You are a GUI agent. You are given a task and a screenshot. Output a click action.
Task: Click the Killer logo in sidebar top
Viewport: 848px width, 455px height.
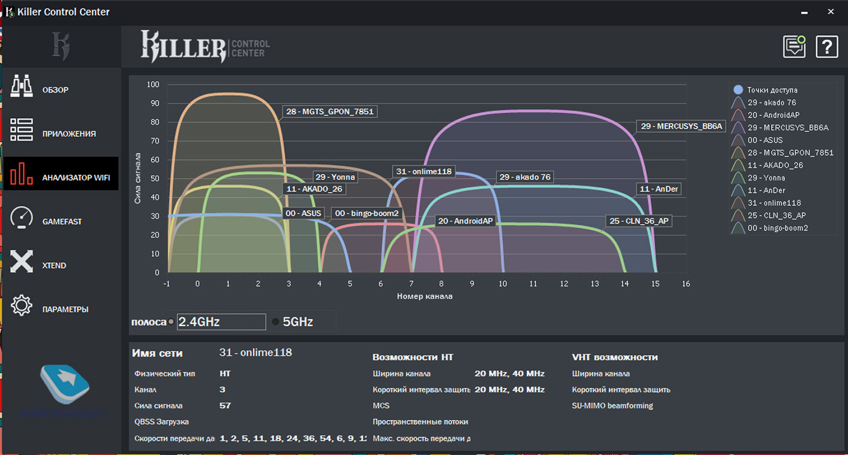click(x=61, y=46)
